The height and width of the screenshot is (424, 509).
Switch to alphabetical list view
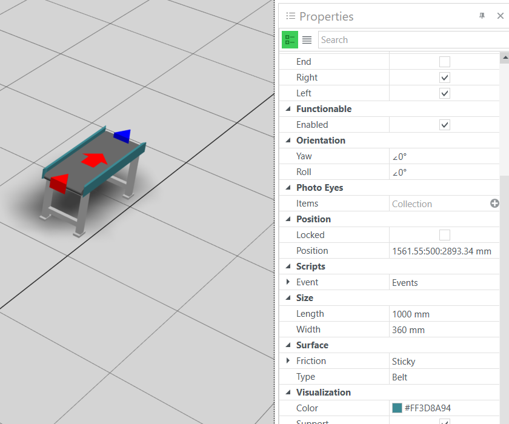307,40
